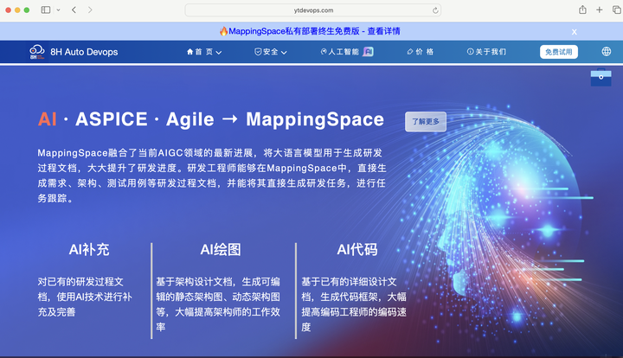Click the blue briefcase toolbox icon
This screenshot has height=358, width=623.
[x=601, y=78]
